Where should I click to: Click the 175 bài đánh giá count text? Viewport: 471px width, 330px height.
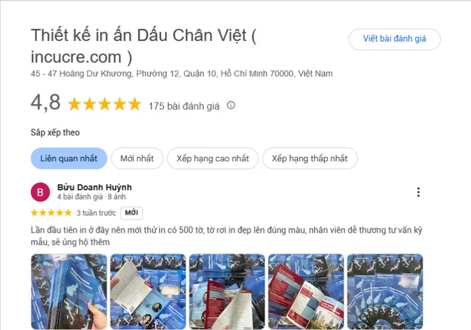coord(184,106)
